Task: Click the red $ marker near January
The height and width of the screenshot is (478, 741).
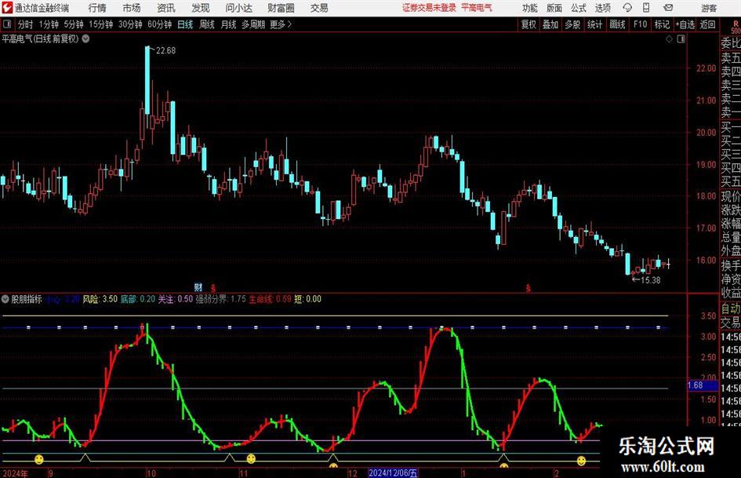Action: 529,288
